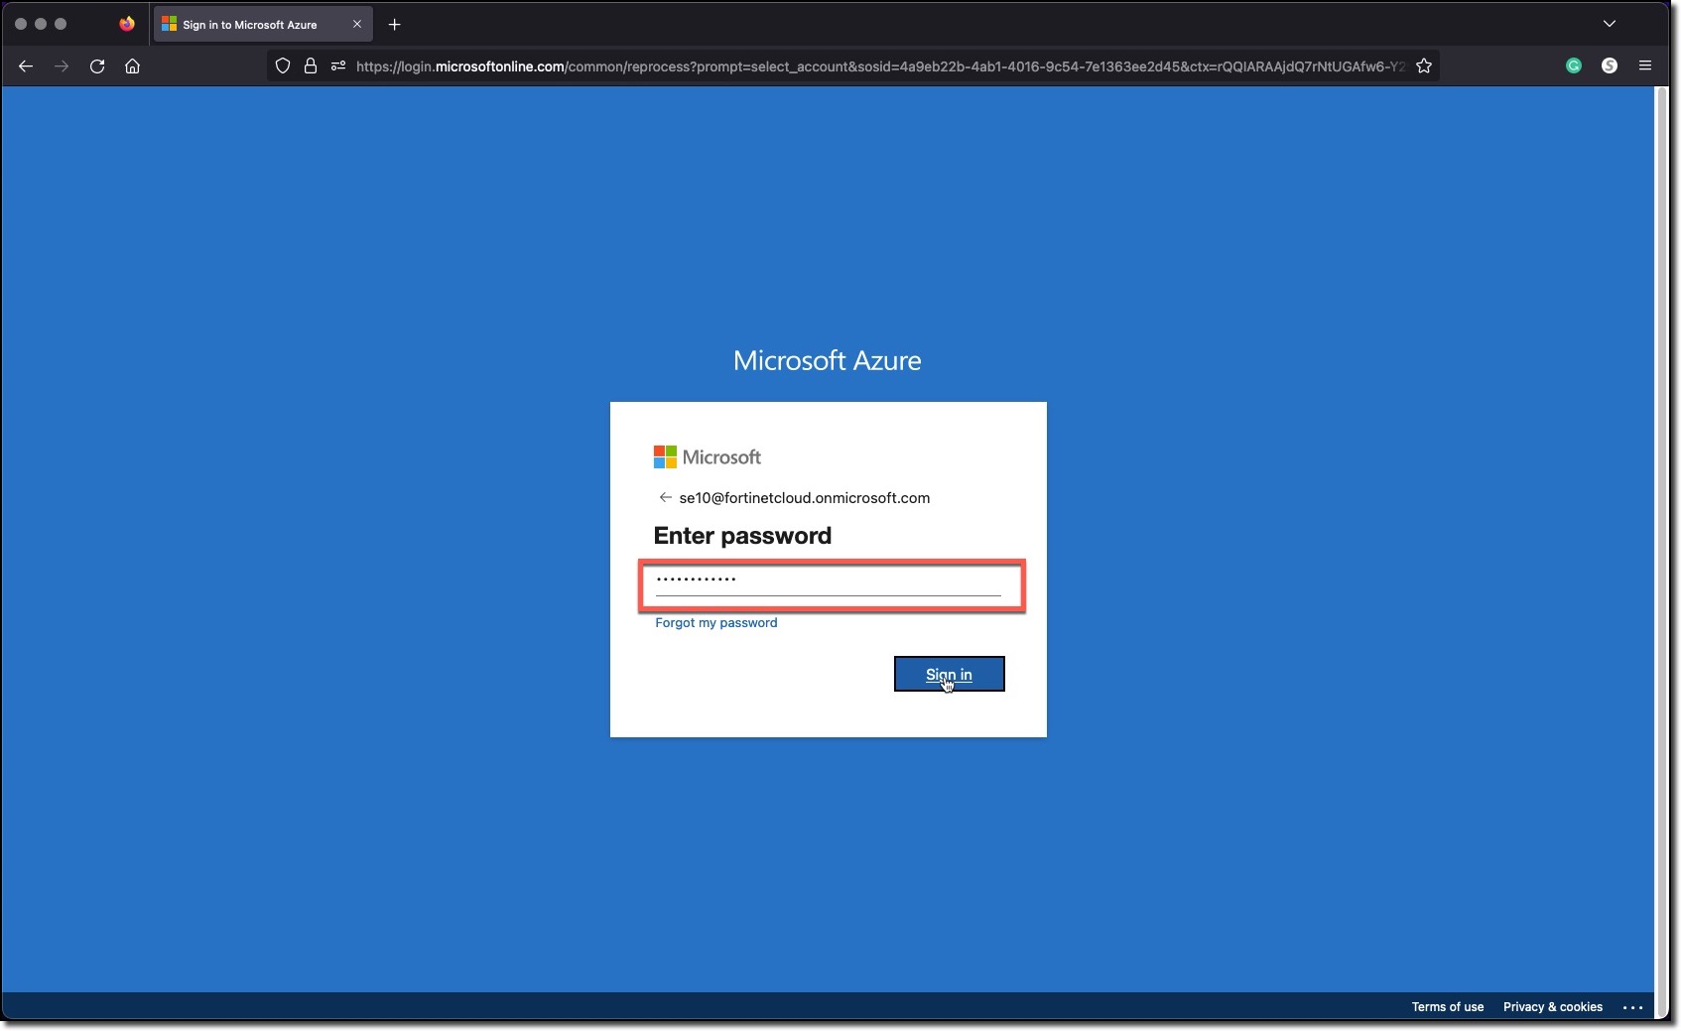
Task: Click the Enter password heading
Action: tap(742, 536)
